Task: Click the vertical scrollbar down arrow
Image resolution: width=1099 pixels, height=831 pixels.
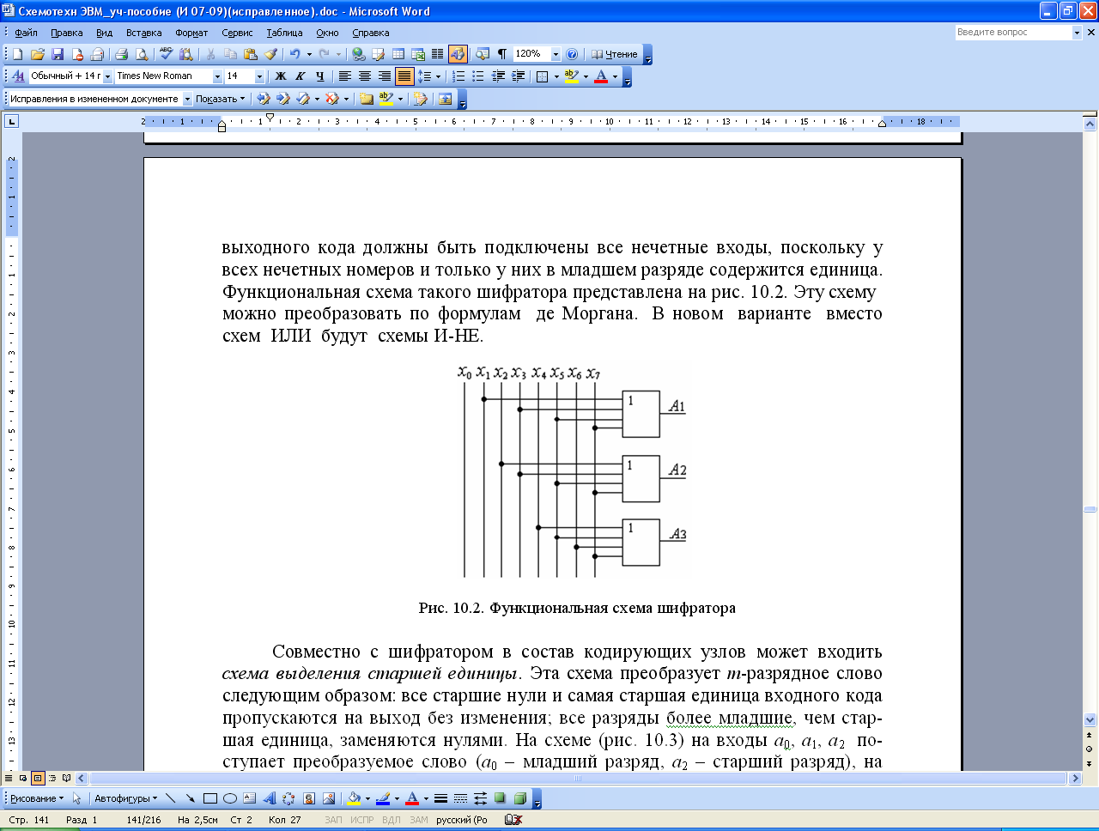Action: 1090,720
